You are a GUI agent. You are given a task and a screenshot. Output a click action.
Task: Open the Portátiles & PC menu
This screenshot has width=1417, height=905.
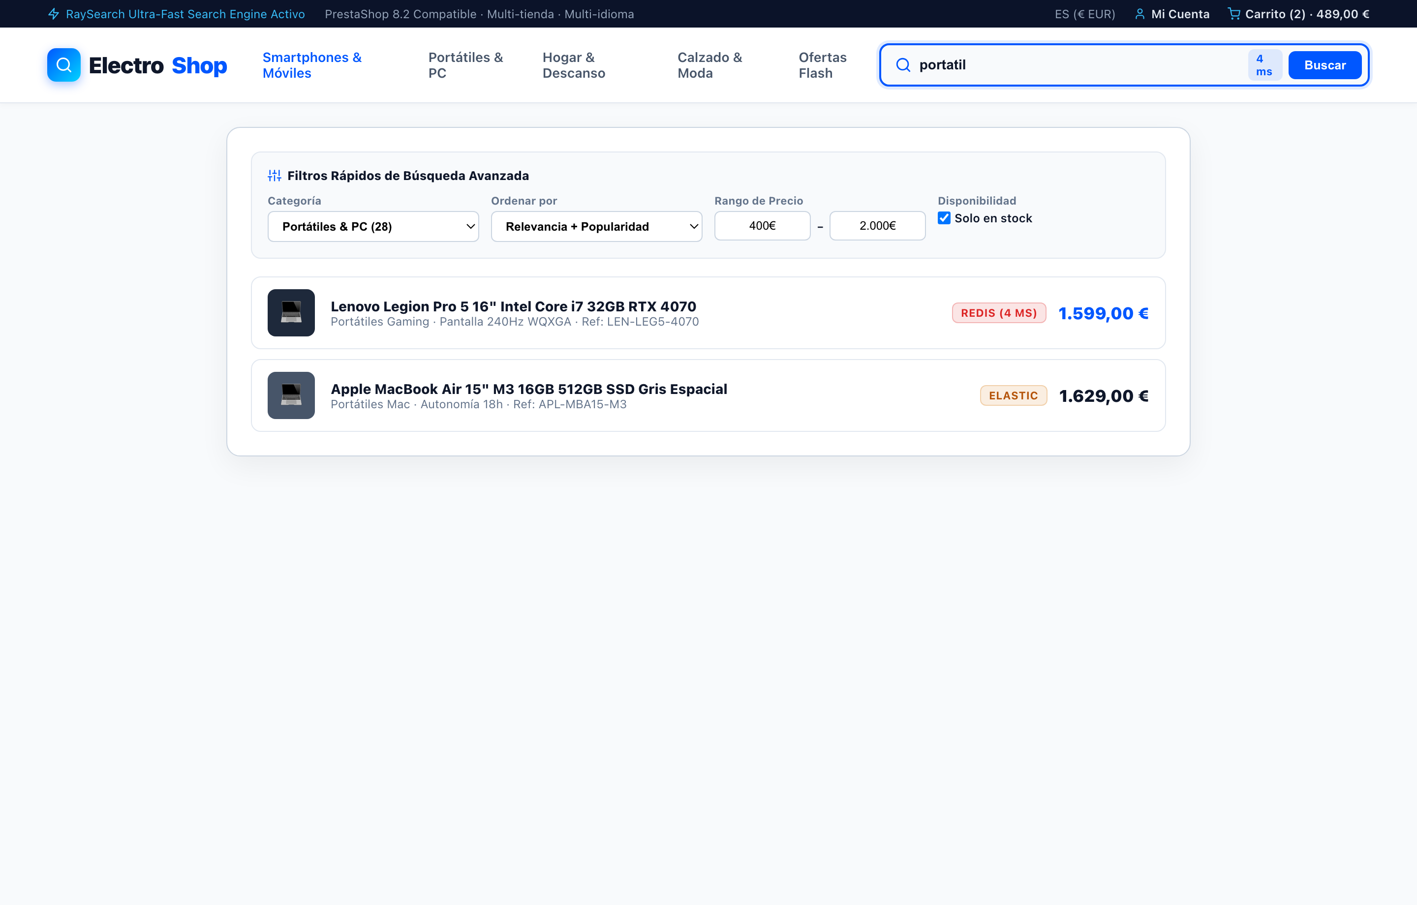465,65
